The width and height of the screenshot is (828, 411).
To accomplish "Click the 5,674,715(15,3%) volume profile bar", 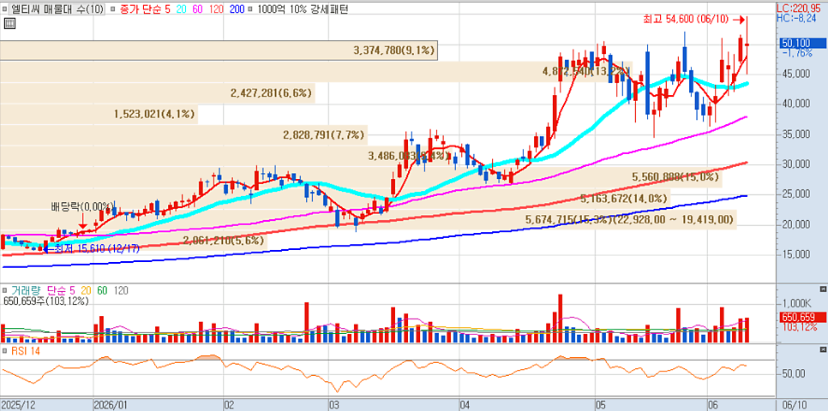I will (x=368, y=219).
